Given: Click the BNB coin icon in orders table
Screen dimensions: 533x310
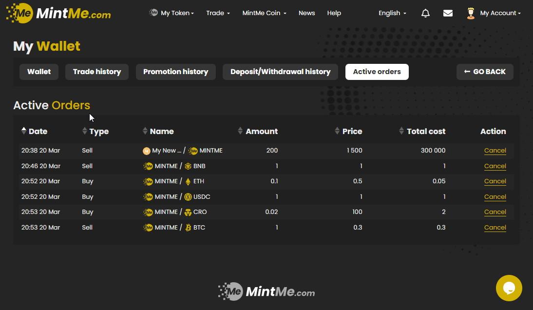Looking at the screenshot, I should 188,166.
